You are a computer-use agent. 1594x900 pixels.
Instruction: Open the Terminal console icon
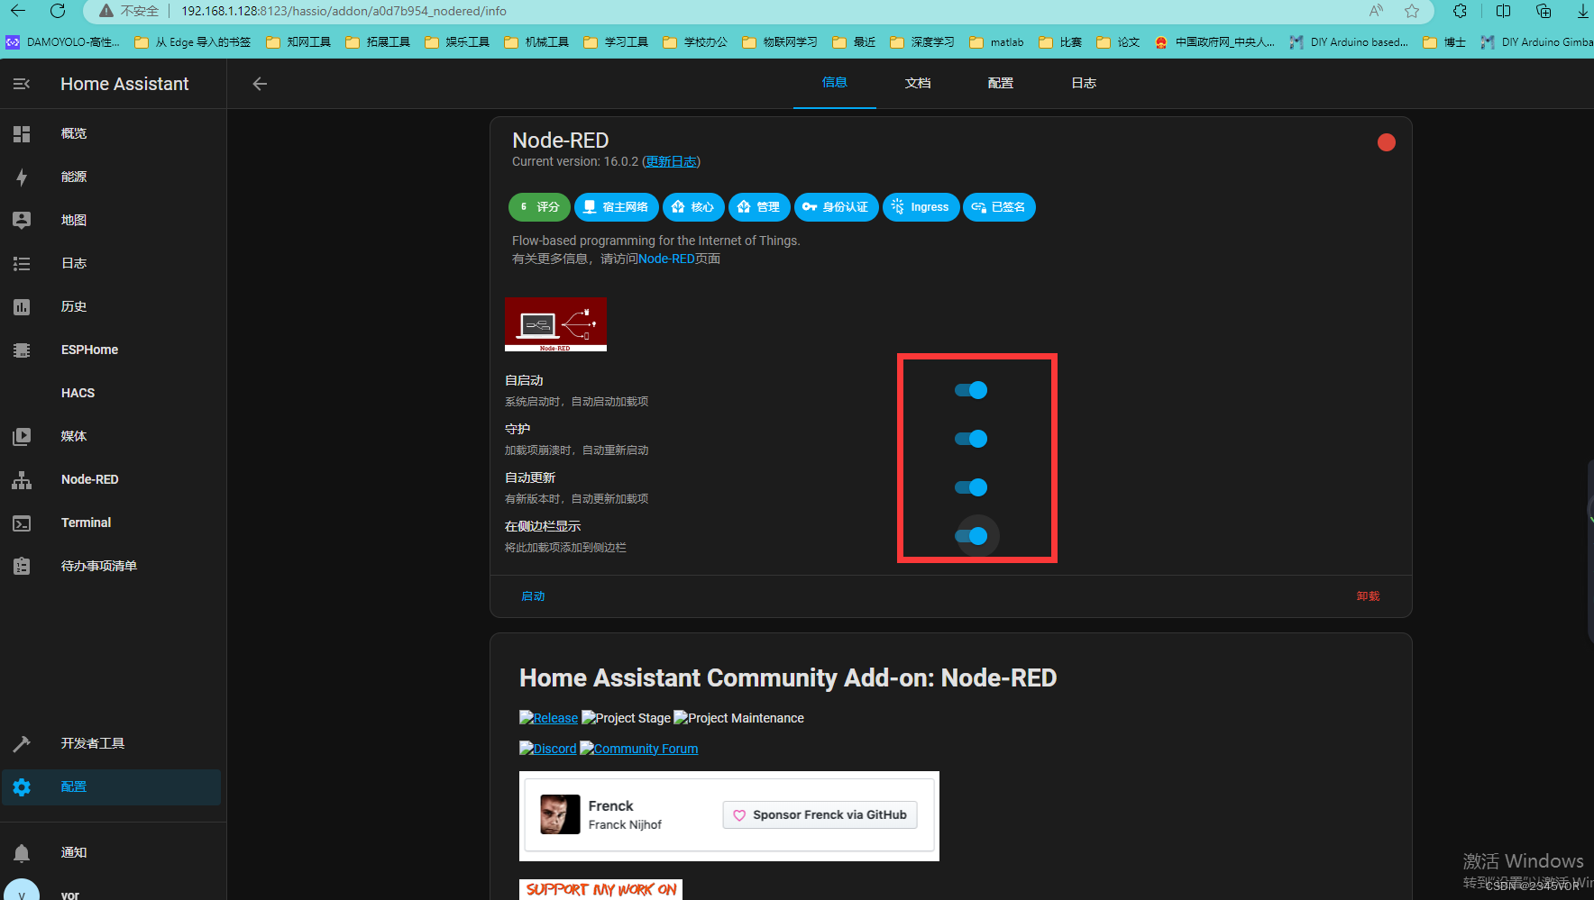pyautogui.click(x=22, y=523)
